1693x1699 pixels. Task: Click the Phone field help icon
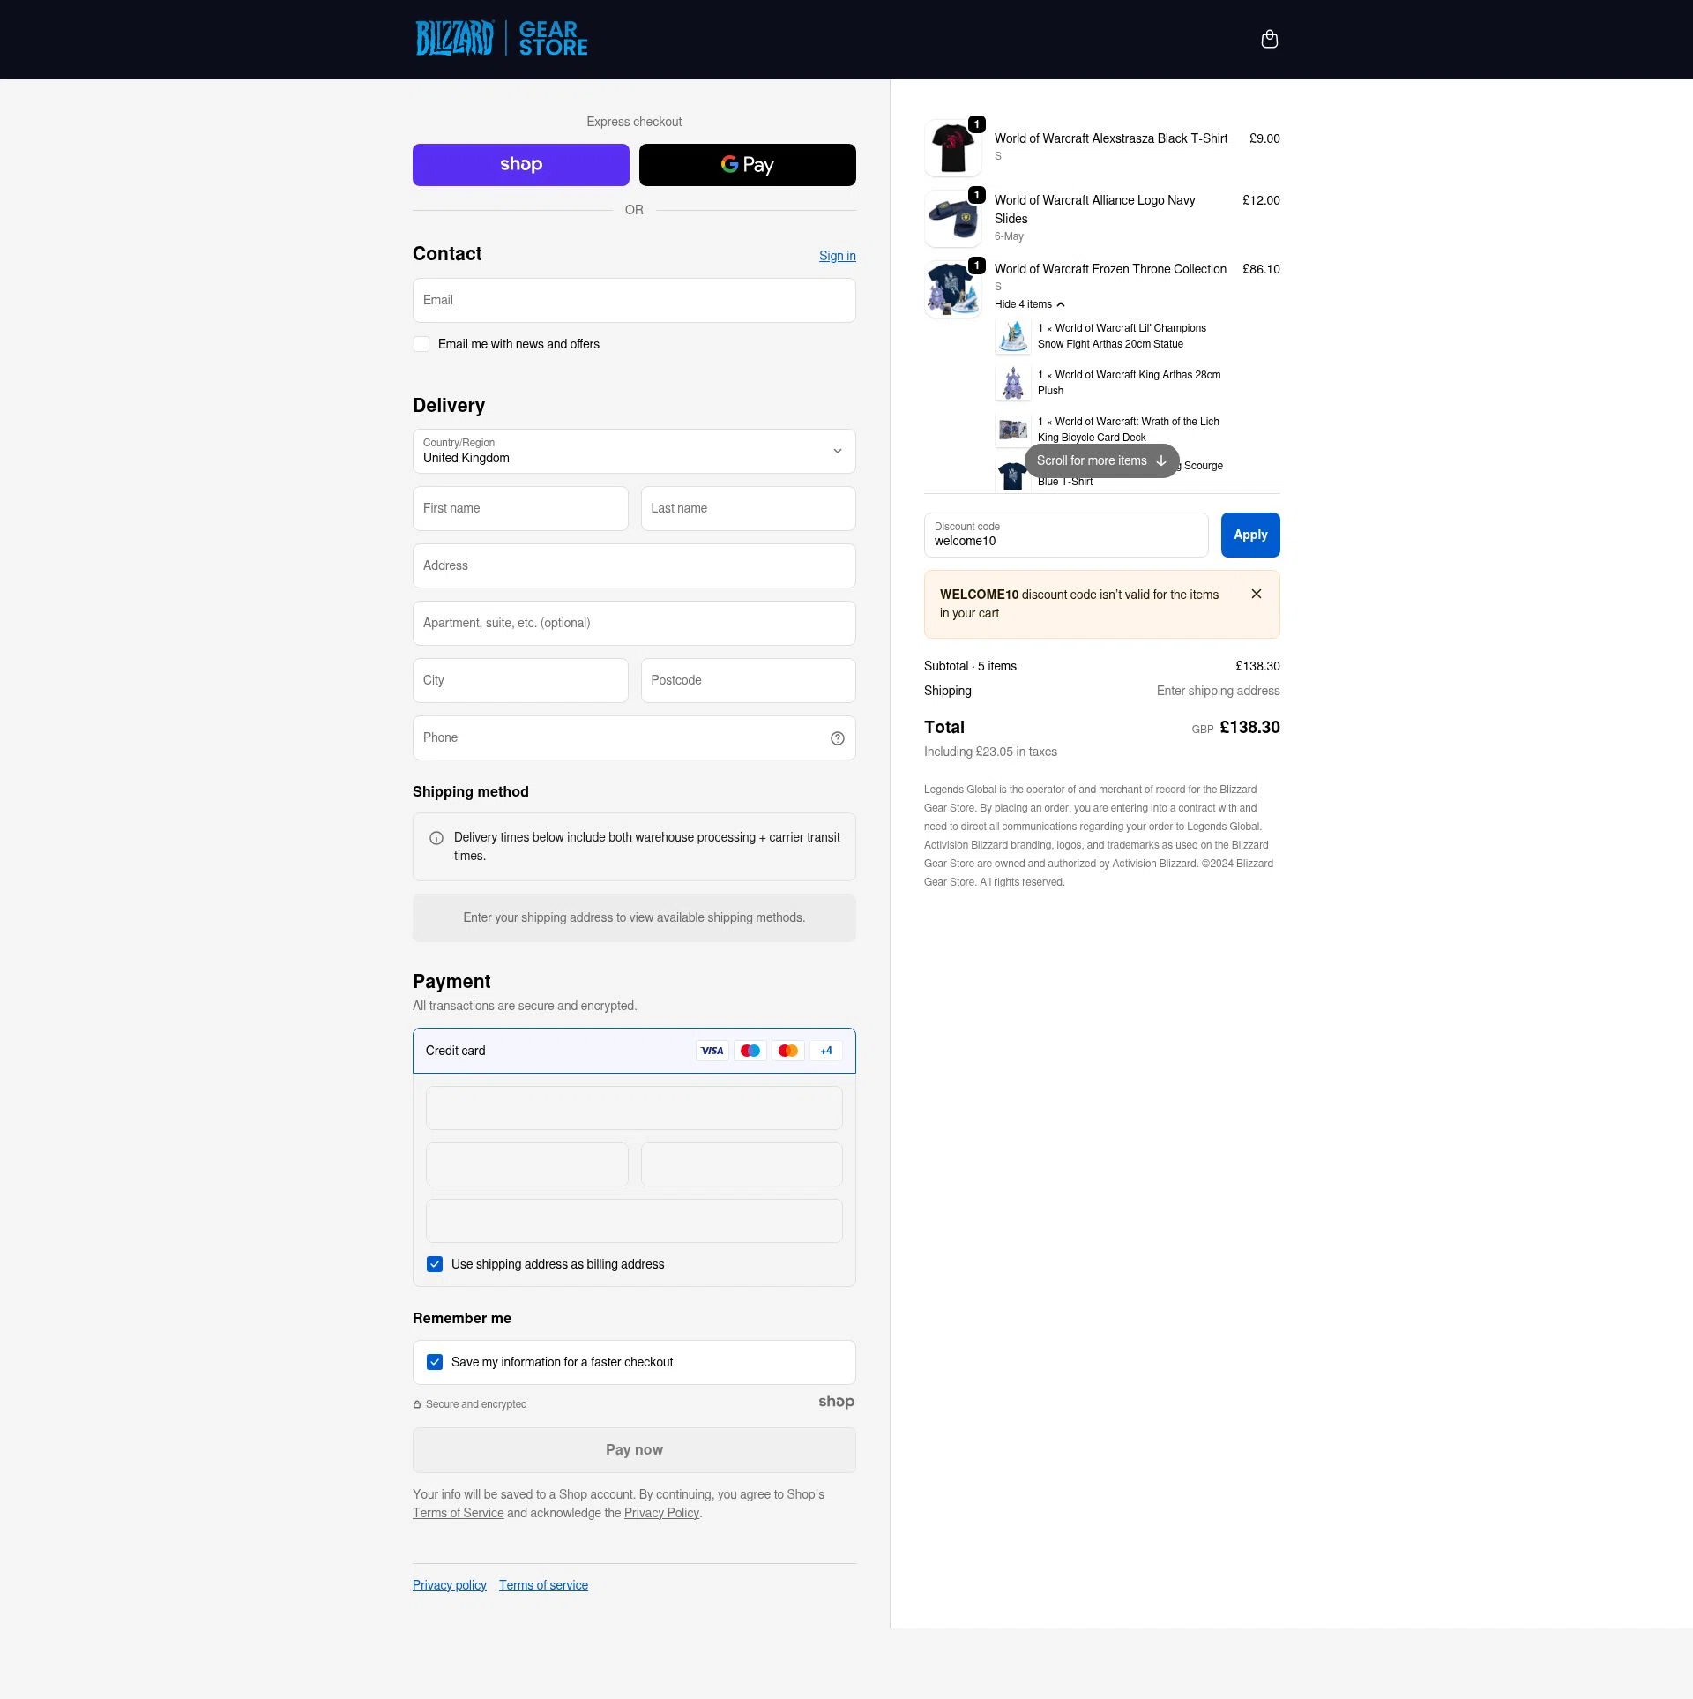point(838,738)
